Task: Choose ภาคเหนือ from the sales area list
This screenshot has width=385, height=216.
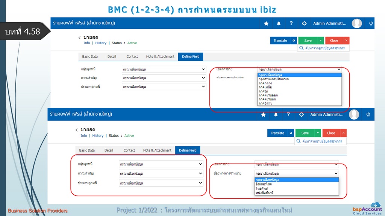Action: 300,87
